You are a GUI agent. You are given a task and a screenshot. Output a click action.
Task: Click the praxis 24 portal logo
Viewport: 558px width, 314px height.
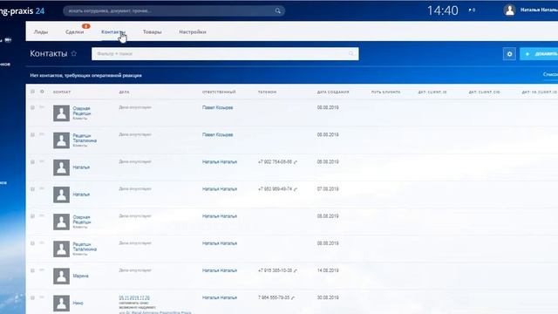[22, 10]
